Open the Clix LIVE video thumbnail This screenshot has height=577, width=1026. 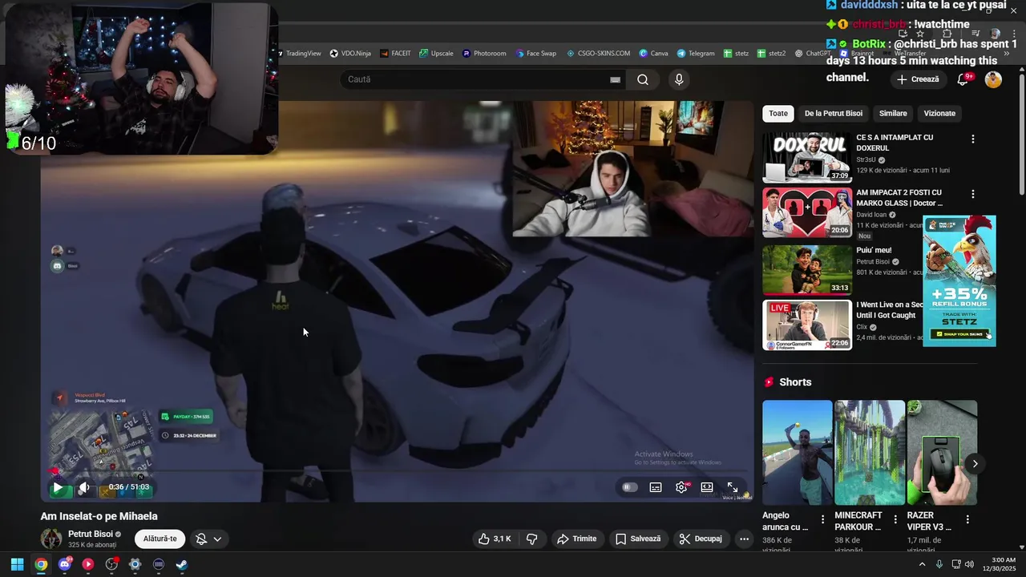pyautogui.click(x=807, y=325)
